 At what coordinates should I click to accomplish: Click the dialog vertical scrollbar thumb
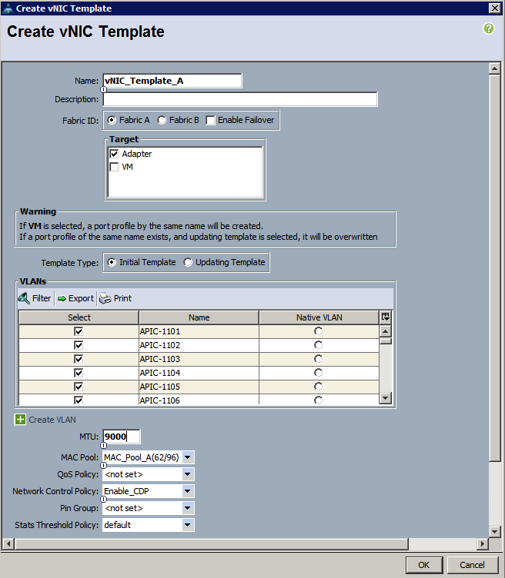pos(494,267)
